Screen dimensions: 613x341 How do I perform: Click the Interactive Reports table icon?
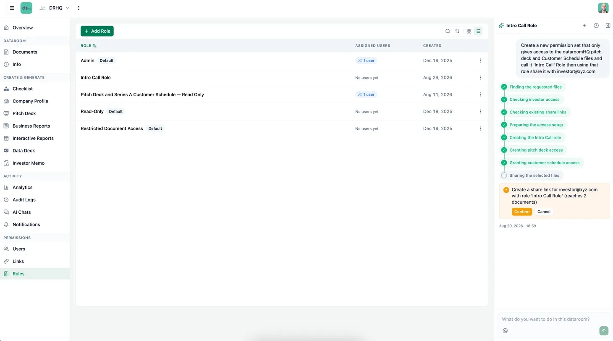coord(6,138)
